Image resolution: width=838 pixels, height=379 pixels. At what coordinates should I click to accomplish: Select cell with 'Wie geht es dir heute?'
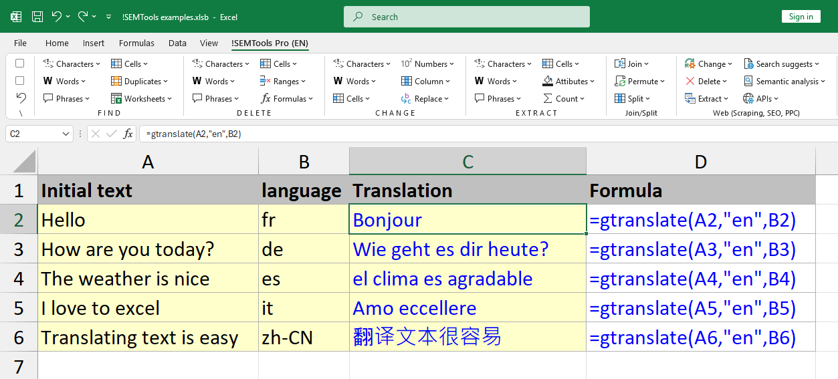tap(467, 249)
